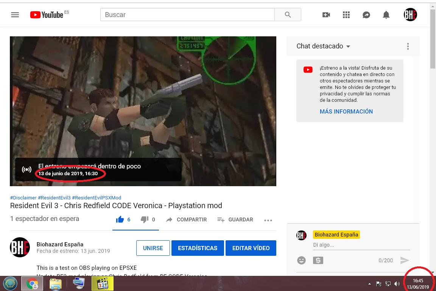
Task: Open the network tray icon
Action: click(388, 284)
